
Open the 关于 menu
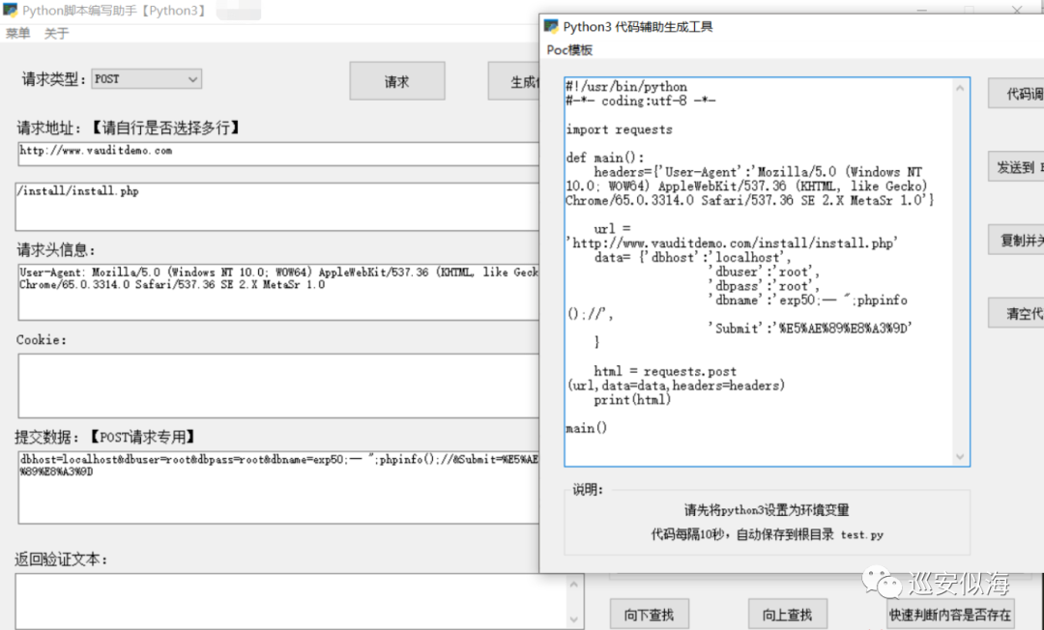[57, 33]
